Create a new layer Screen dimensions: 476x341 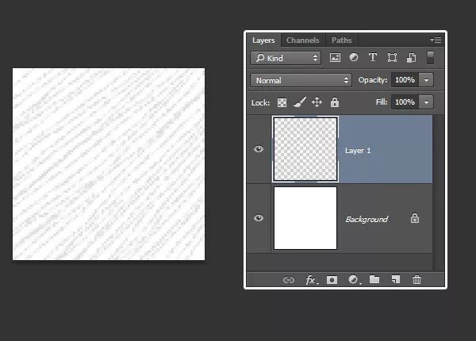(x=396, y=280)
